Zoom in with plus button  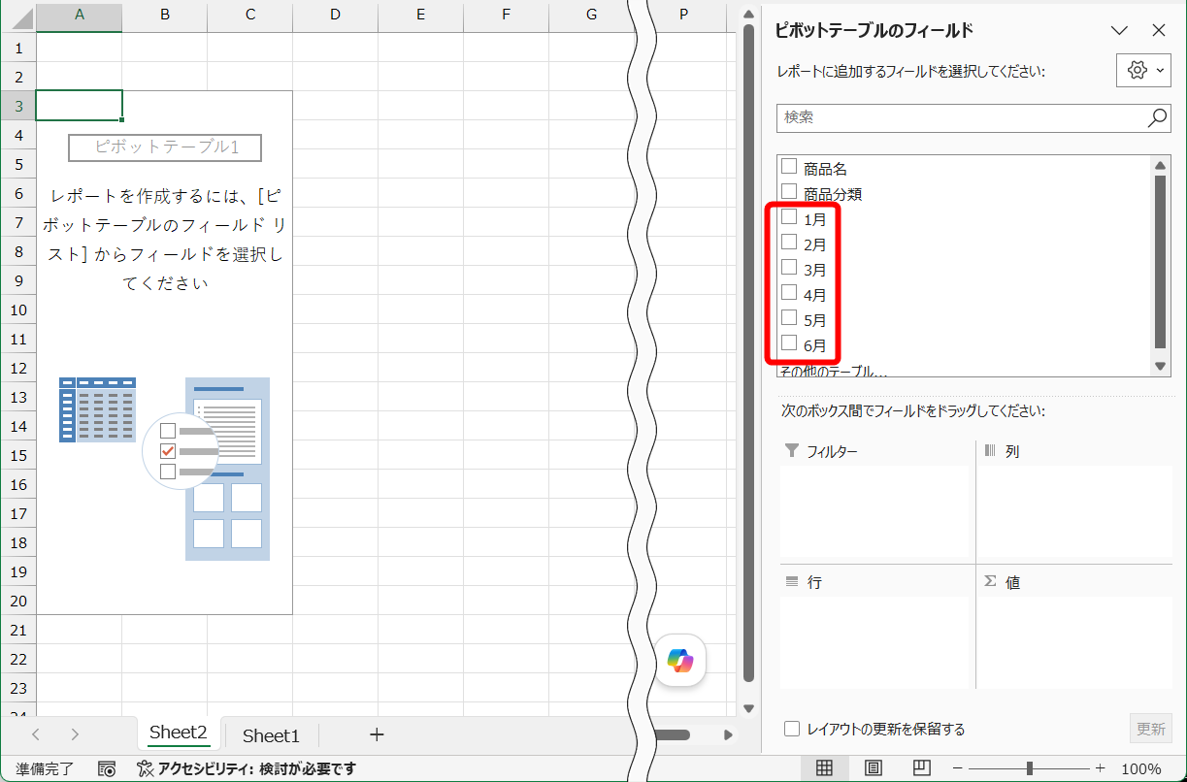click(1100, 768)
